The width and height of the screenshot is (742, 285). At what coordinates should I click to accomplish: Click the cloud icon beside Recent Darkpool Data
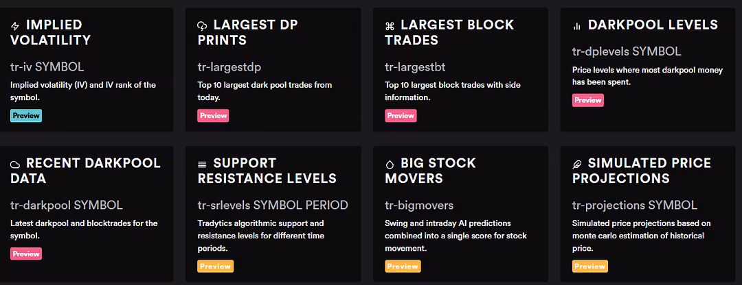[x=15, y=164]
